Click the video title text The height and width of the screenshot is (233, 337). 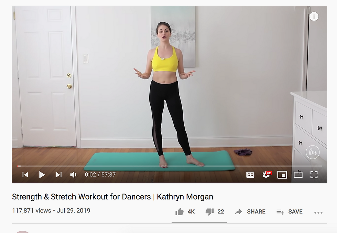[112, 197]
